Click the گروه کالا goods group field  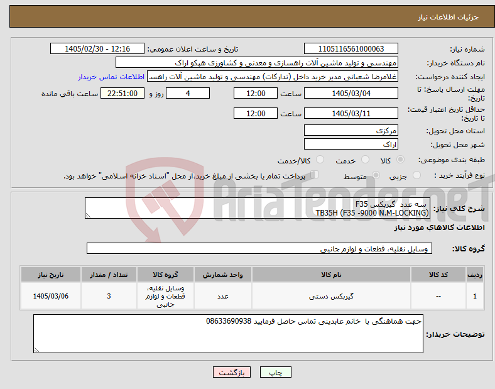[x=259, y=248]
